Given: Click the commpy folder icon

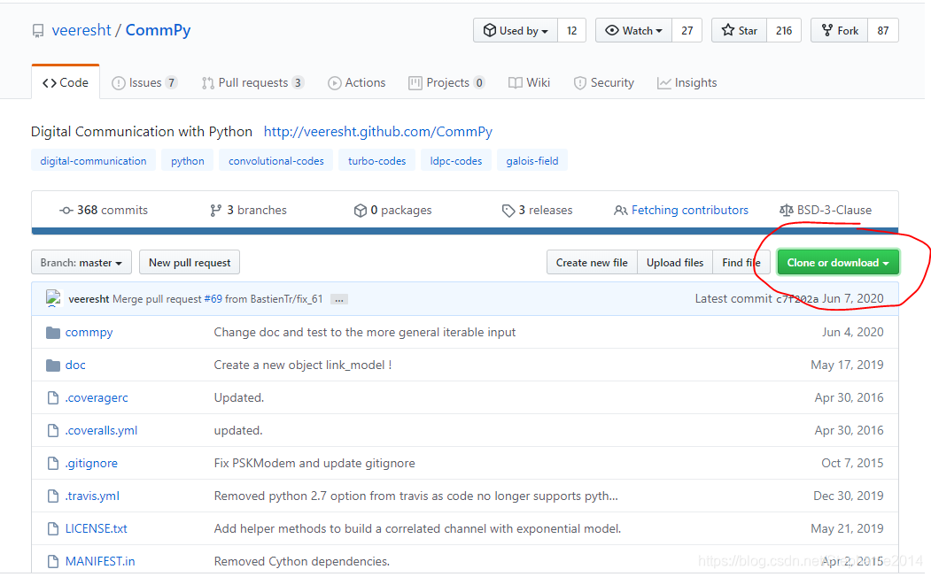Looking at the screenshot, I should tap(53, 332).
